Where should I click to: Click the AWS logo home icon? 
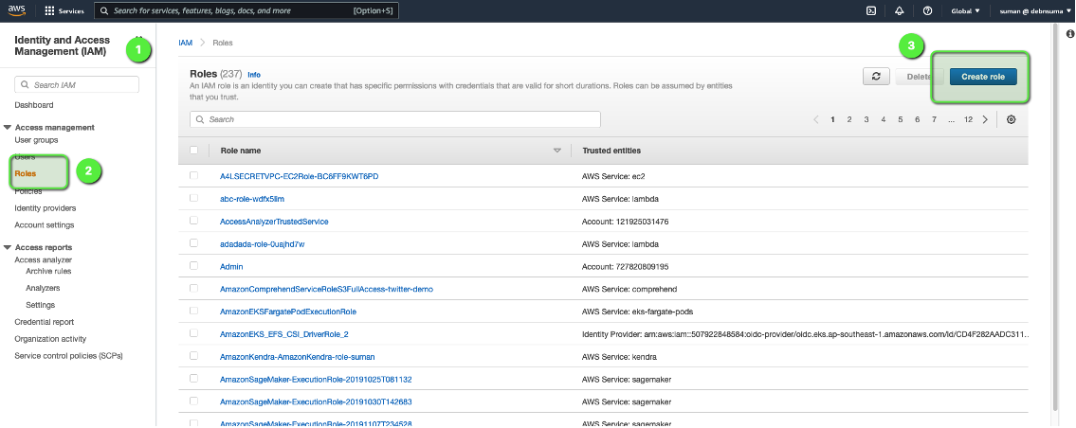(x=17, y=10)
